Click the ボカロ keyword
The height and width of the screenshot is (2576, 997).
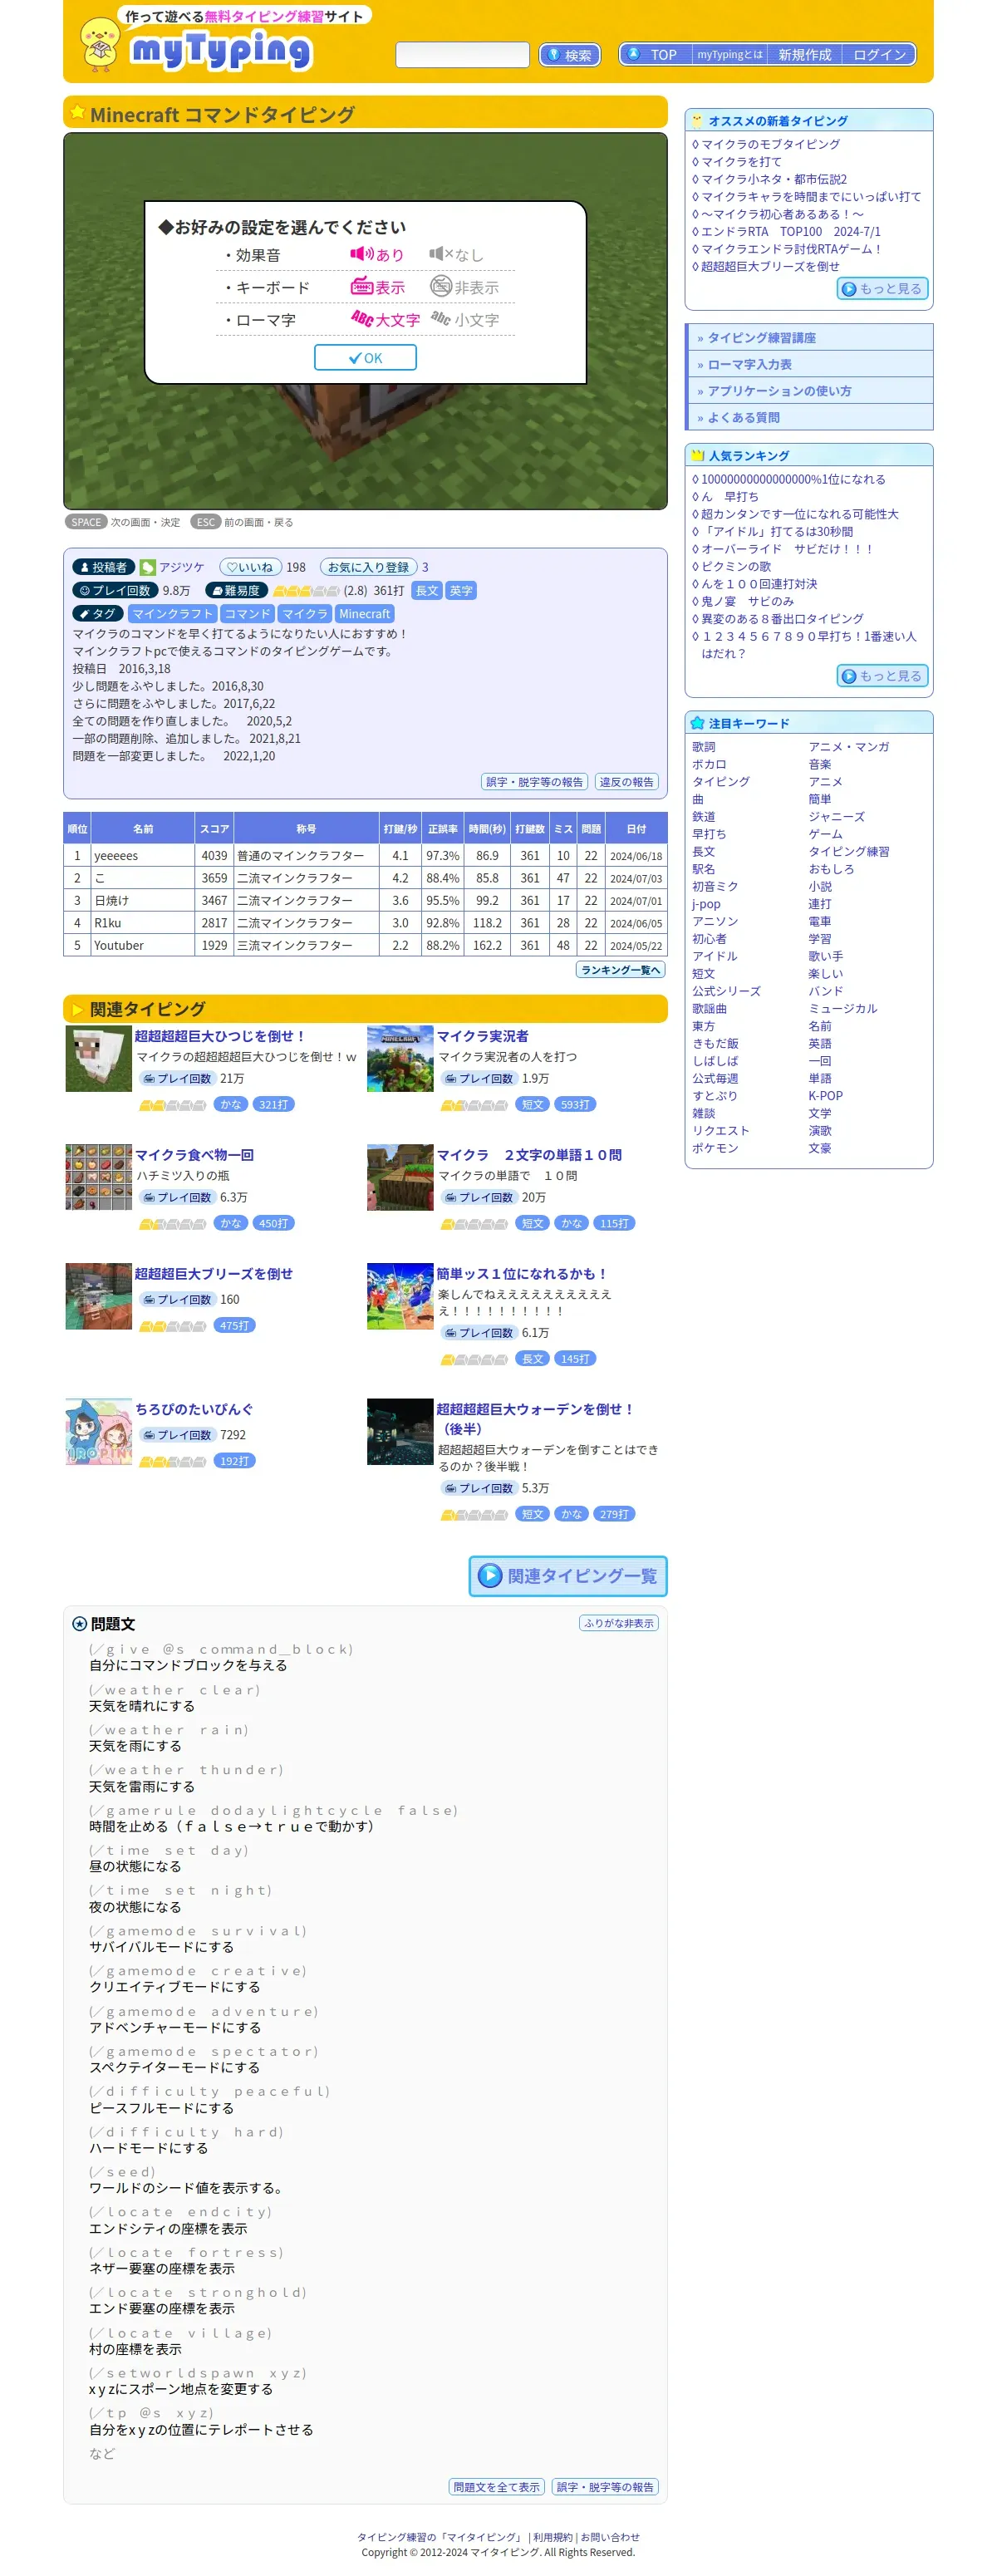[709, 764]
